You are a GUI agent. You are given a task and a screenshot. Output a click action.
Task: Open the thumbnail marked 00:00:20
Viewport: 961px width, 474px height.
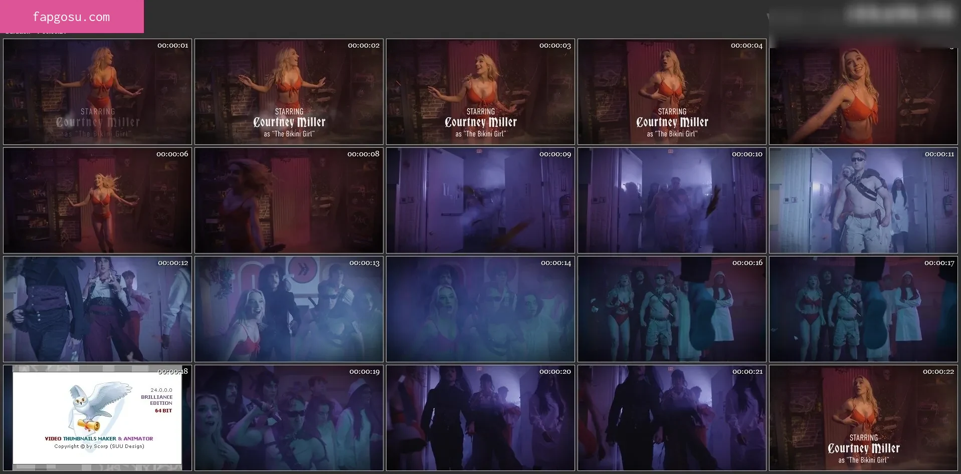[x=480, y=418]
